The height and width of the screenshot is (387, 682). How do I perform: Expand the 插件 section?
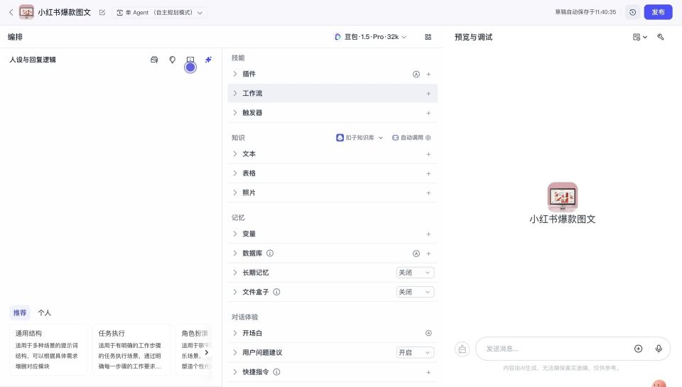[x=235, y=74]
